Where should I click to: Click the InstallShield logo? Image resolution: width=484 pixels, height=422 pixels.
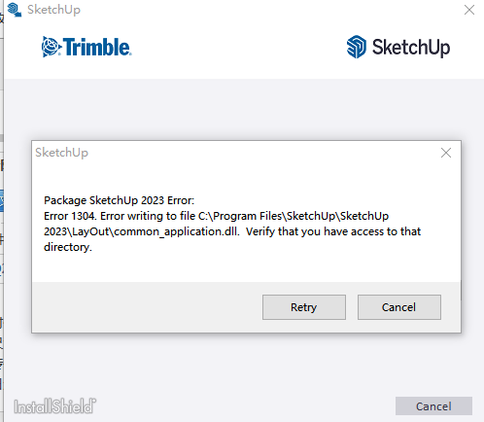tap(54, 406)
